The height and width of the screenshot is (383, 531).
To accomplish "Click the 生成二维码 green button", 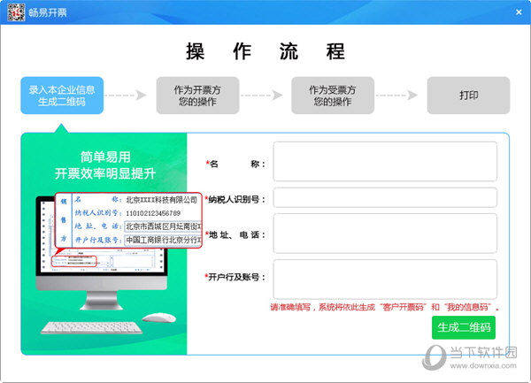I will (464, 327).
